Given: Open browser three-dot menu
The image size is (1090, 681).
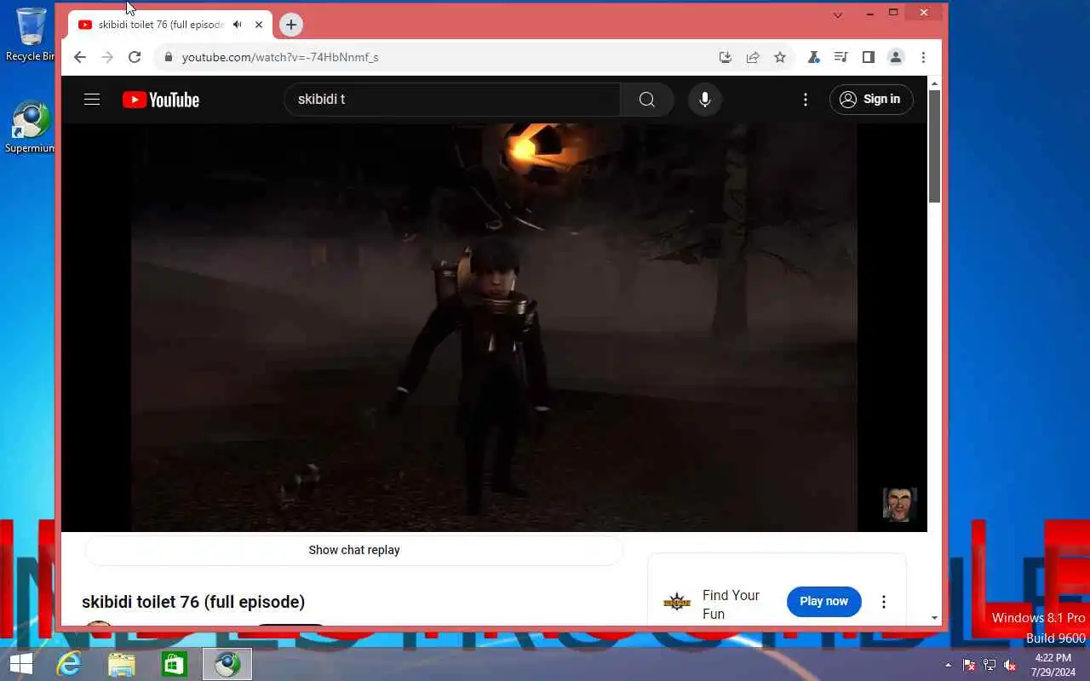Looking at the screenshot, I should [x=923, y=57].
